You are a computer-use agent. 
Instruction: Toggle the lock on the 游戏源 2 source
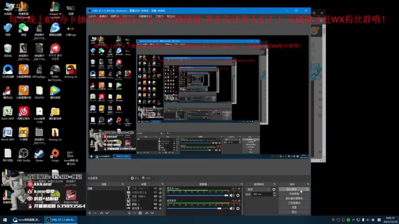[x=160, y=208]
